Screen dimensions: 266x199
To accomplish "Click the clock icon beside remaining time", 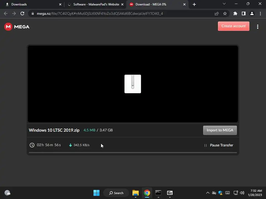I will pos(32,145).
